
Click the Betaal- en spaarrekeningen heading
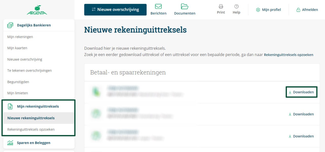[x=128, y=72]
